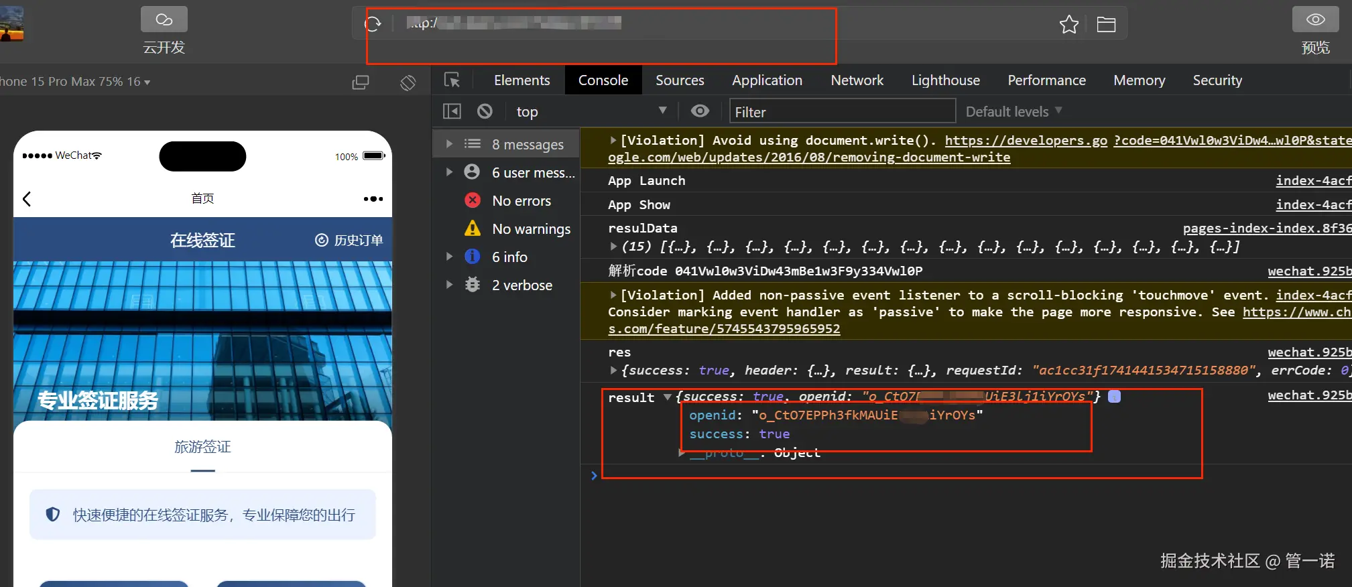
Task: Click the 在线签证 header title
Action: pos(202,240)
